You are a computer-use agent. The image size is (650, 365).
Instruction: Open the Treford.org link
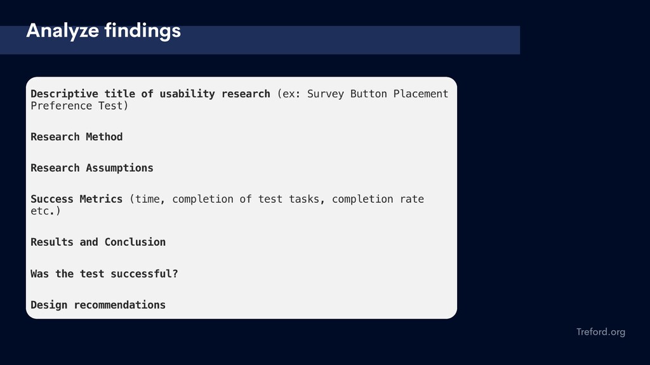600,332
